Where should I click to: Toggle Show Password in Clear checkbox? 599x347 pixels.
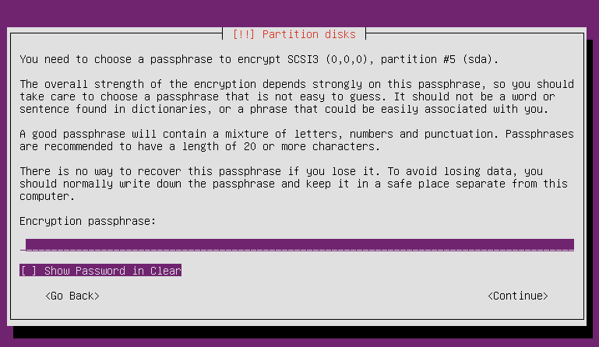click(100, 270)
